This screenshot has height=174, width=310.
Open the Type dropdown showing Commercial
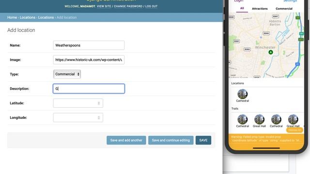coord(67,74)
